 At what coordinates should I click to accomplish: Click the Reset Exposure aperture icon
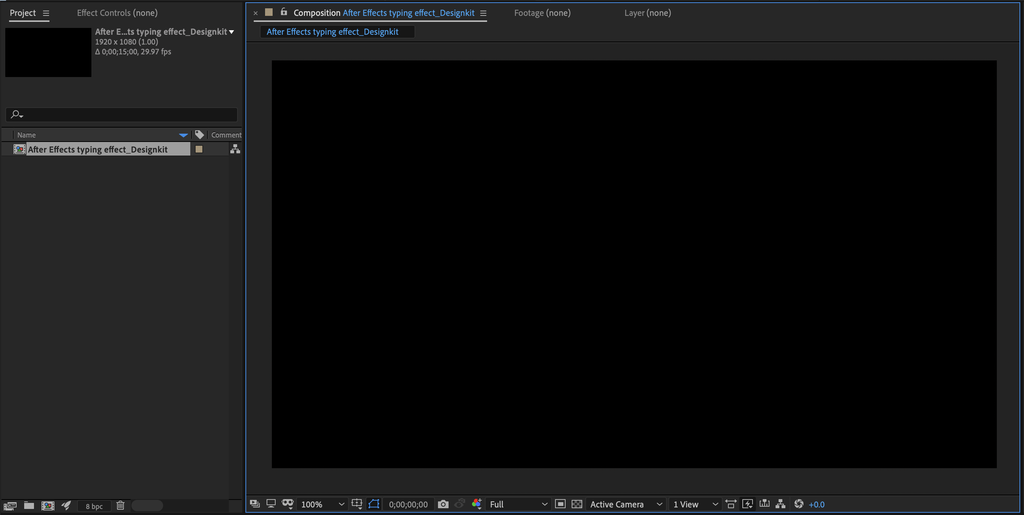[x=799, y=504]
